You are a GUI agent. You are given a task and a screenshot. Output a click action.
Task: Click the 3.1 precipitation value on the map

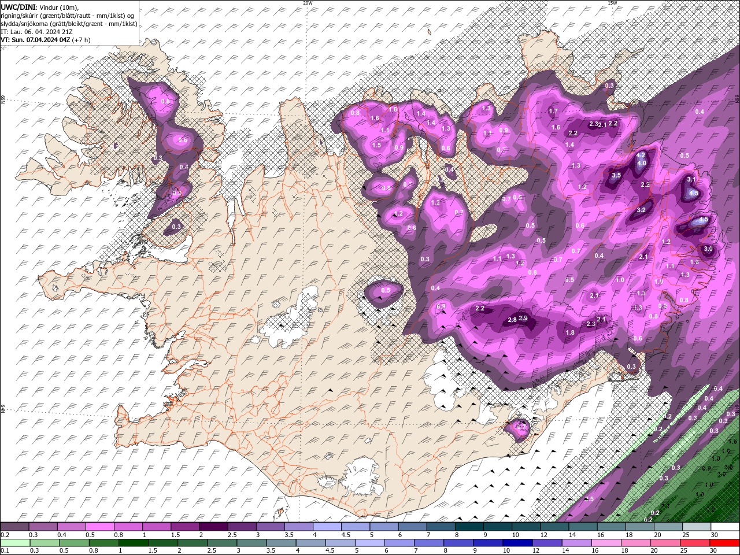point(691,180)
